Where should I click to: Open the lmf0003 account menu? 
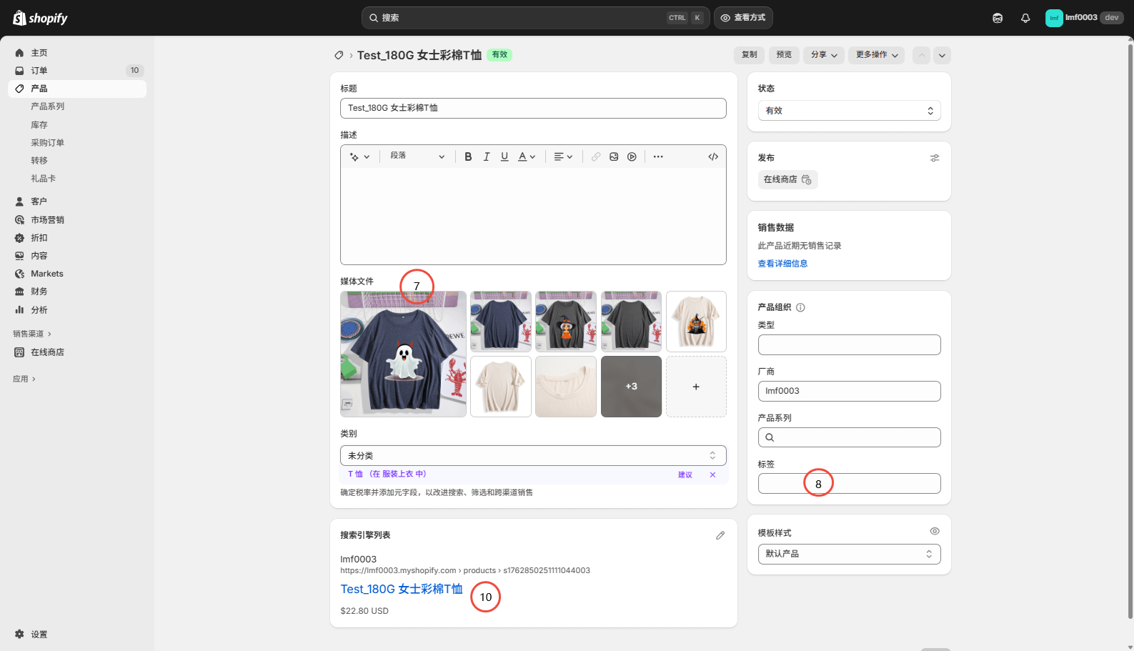[1084, 18]
